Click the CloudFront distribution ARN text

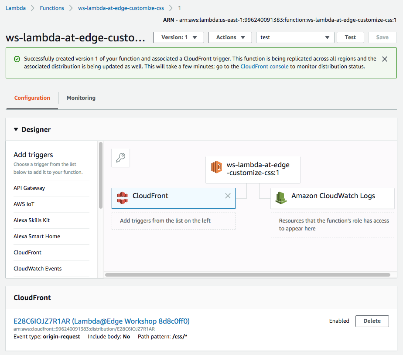[84, 329]
